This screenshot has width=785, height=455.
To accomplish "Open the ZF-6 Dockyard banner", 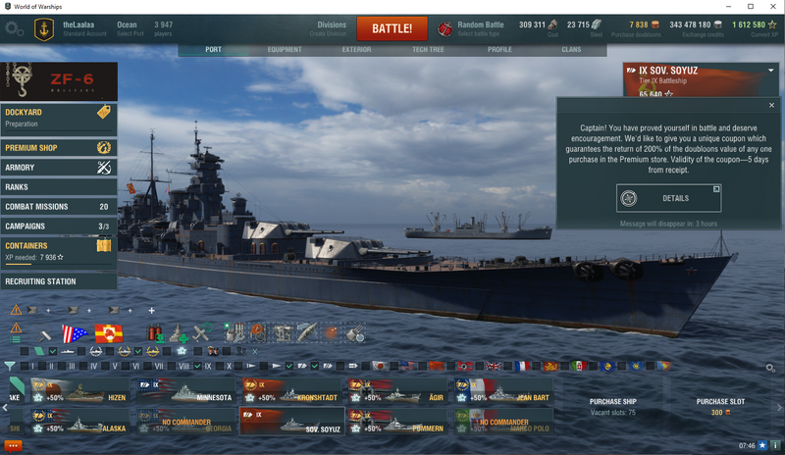I will coord(59,81).
